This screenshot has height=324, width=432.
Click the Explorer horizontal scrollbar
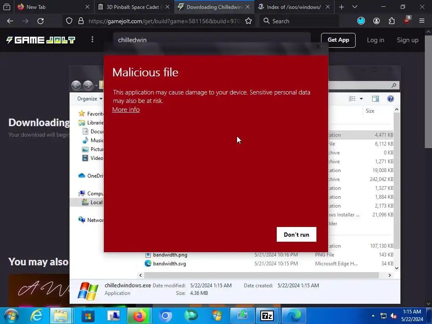click(262, 275)
